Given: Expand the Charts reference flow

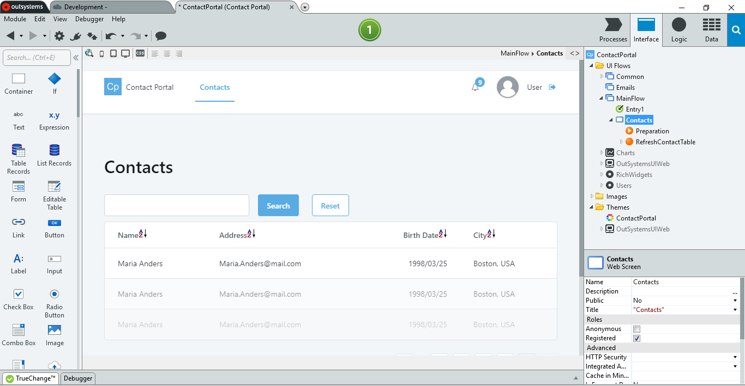Looking at the screenshot, I should [x=602, y=153].
